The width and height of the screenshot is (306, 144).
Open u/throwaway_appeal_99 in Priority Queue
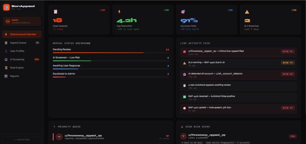click(x=111, y=137)
